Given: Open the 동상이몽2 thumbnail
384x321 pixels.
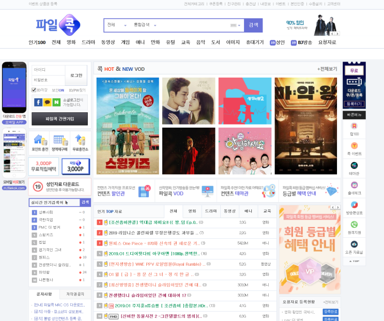Looking at the screenshot, I should click(245, 101).
